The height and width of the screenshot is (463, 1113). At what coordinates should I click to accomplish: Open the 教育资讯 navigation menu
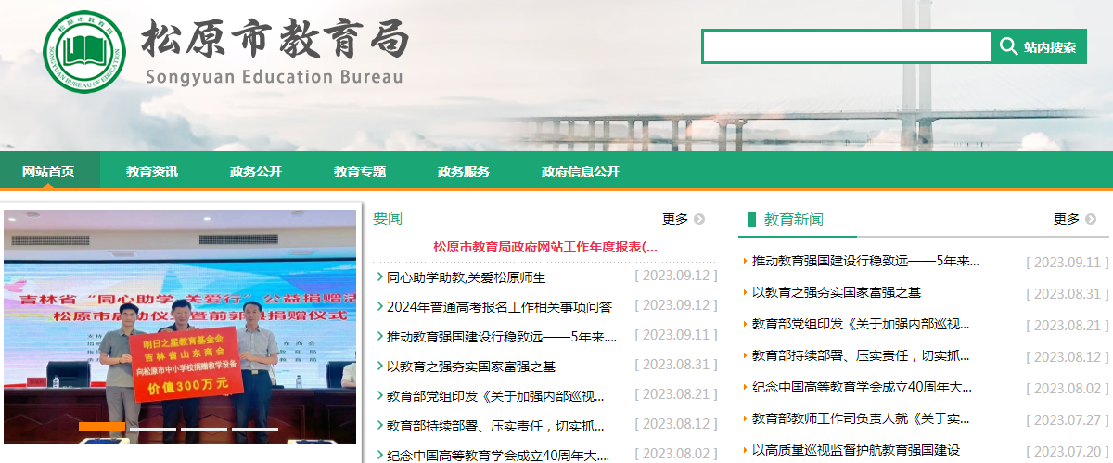click(x=152, y=172)
